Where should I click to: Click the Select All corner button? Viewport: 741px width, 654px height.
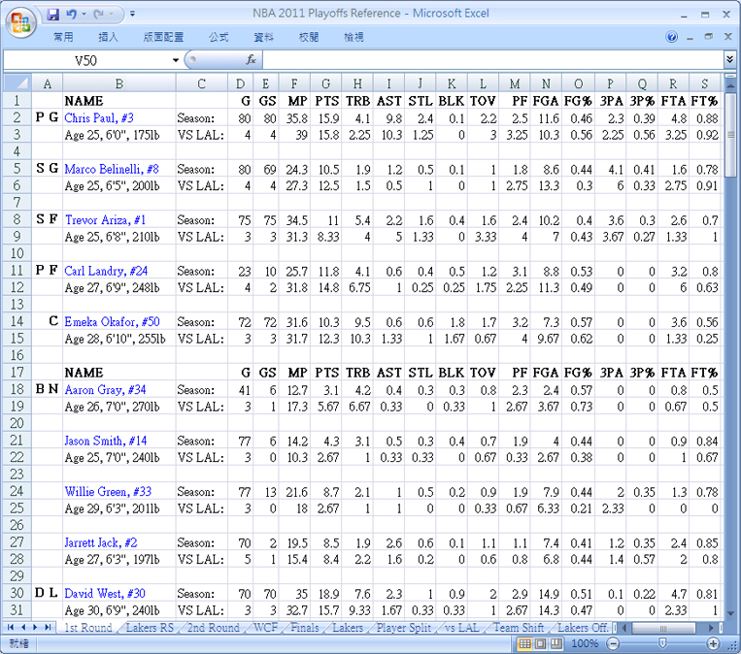(x=17, y=83)
